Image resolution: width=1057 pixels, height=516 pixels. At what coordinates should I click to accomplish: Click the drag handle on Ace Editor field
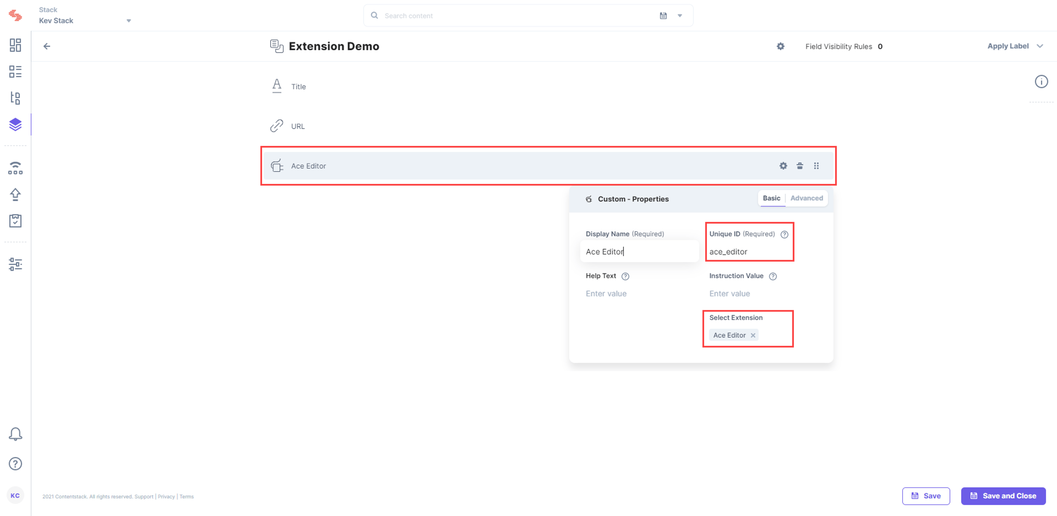coord(816,166)
